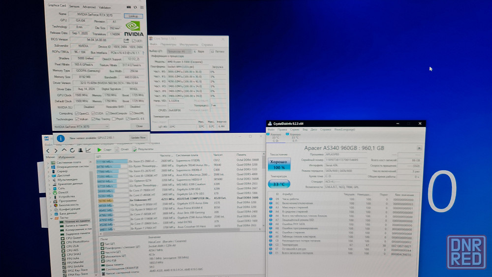This screenshot has width=492, height=277.
Task: Open the Сервис menu in CrystalDiskInfo
Action: coord(295,129)
